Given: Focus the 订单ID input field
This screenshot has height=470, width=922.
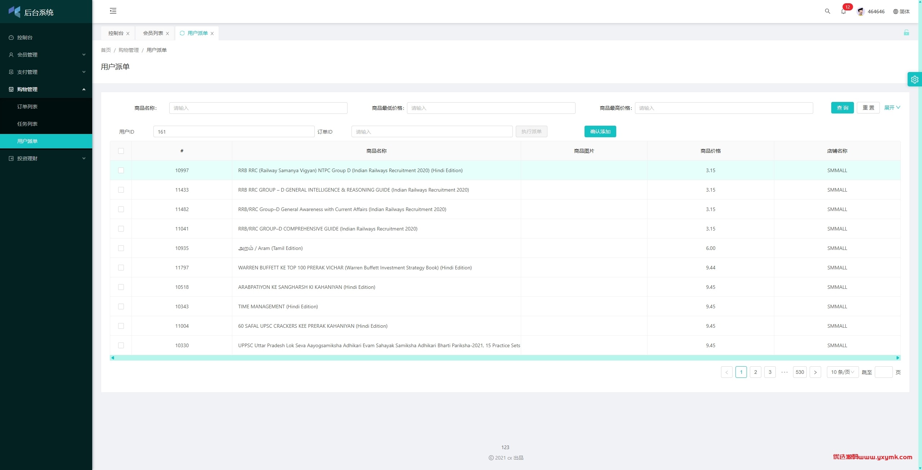Looking at the screenshot, I should tap(432, 131).
